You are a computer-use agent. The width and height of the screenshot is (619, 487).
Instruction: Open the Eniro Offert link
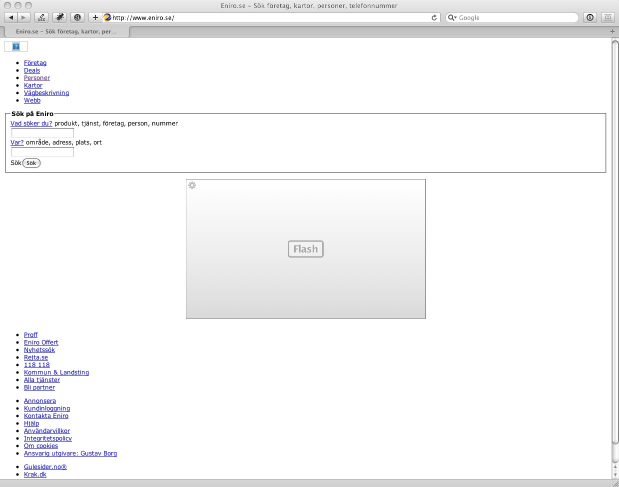(x=41, y=342)
